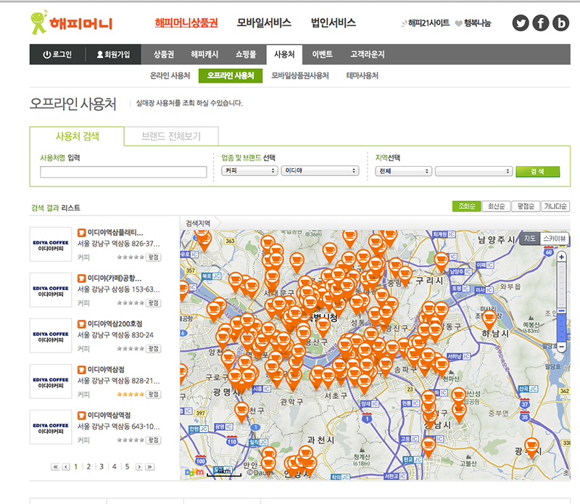The height and width of the screenshot is (504, 580).
Task: Open the Twitter social icon
Action: [521, 23]
